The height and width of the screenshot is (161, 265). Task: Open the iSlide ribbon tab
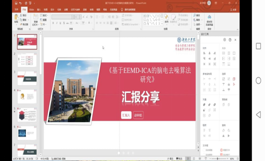(31, 9)
